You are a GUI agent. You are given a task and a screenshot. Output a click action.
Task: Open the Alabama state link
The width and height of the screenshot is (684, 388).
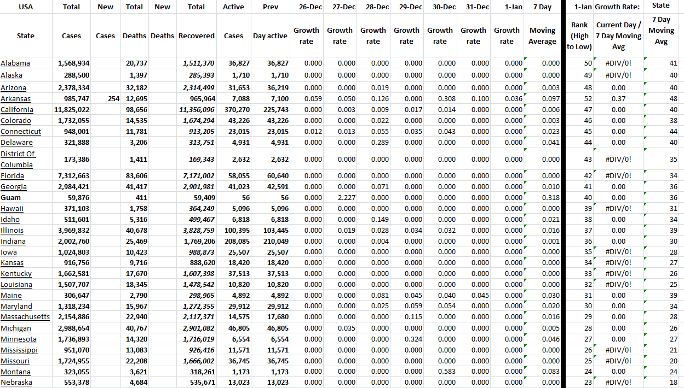[15, 63]
